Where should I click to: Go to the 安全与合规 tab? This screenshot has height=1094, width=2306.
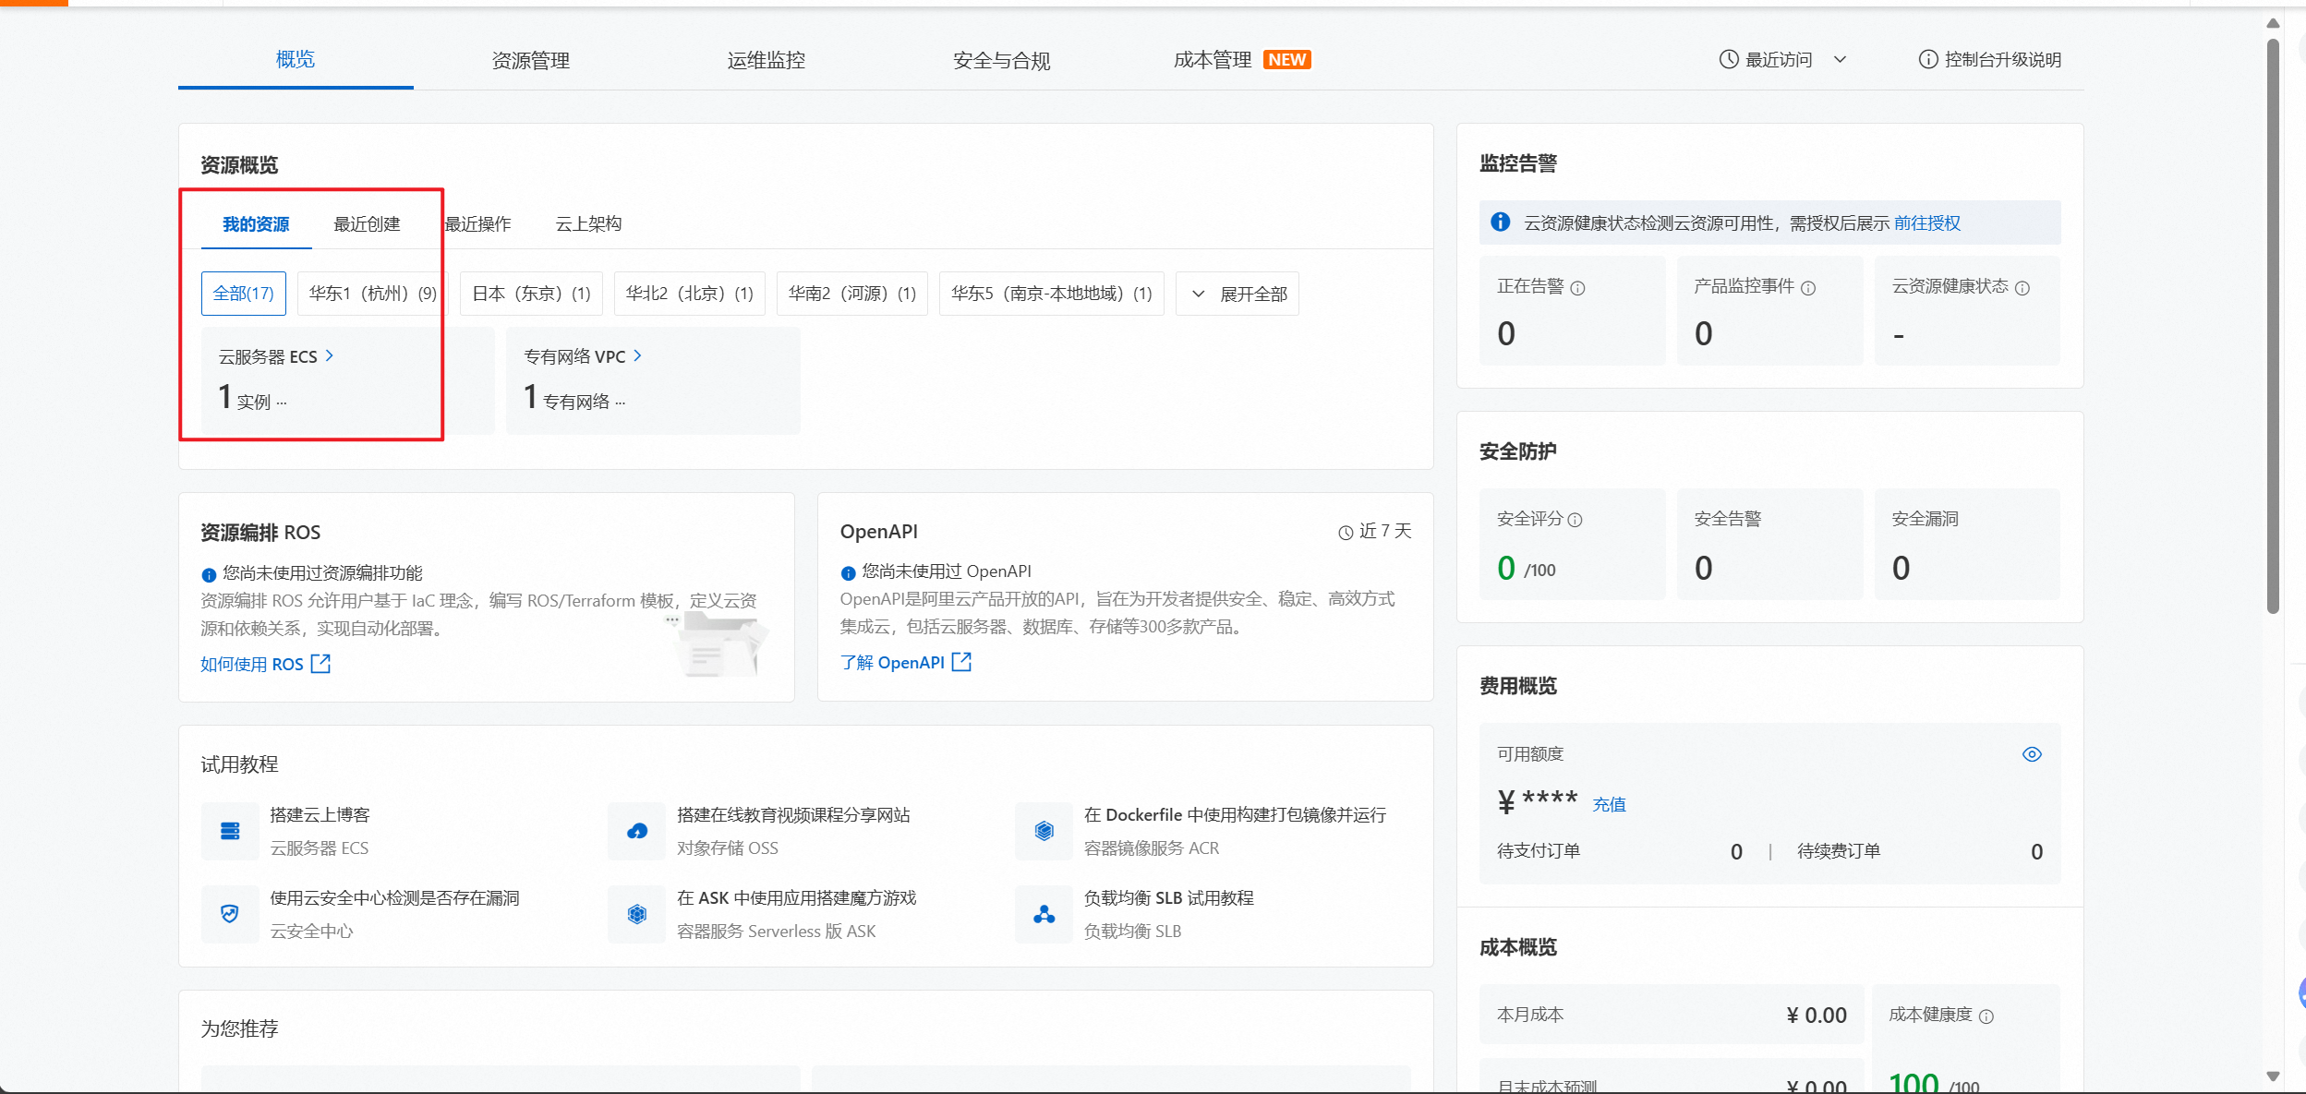tap(1002, 61)
